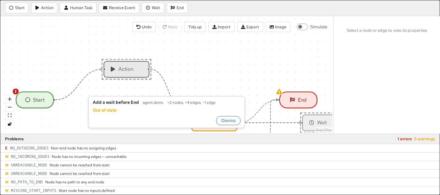Zoom out of the canvas

[x=10, y=107]
